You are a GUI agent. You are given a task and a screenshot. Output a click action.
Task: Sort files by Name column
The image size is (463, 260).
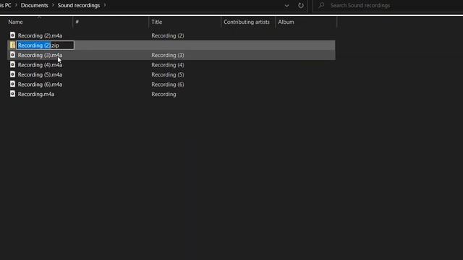15,22
